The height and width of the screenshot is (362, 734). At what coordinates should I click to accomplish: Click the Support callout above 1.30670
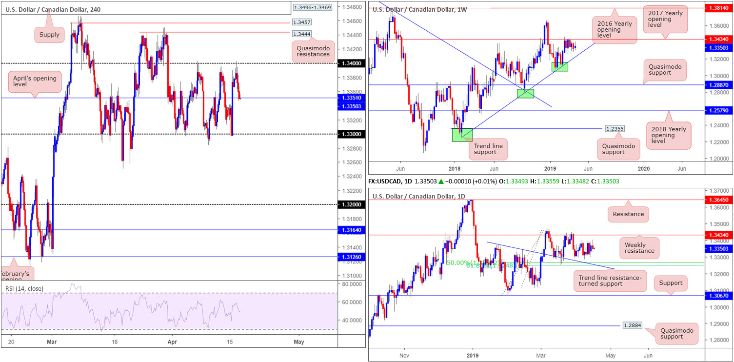[671, 282]
